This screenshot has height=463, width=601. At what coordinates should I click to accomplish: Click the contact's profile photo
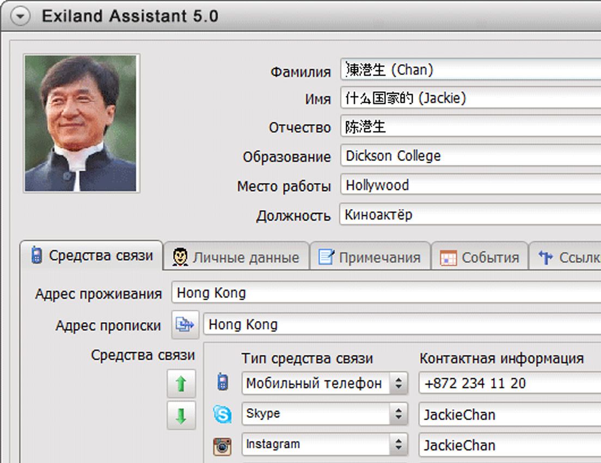pyautogui.click(x=81, y=123)
